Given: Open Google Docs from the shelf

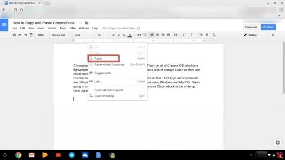Looking at the screenshot, I should tap(98, 155).
